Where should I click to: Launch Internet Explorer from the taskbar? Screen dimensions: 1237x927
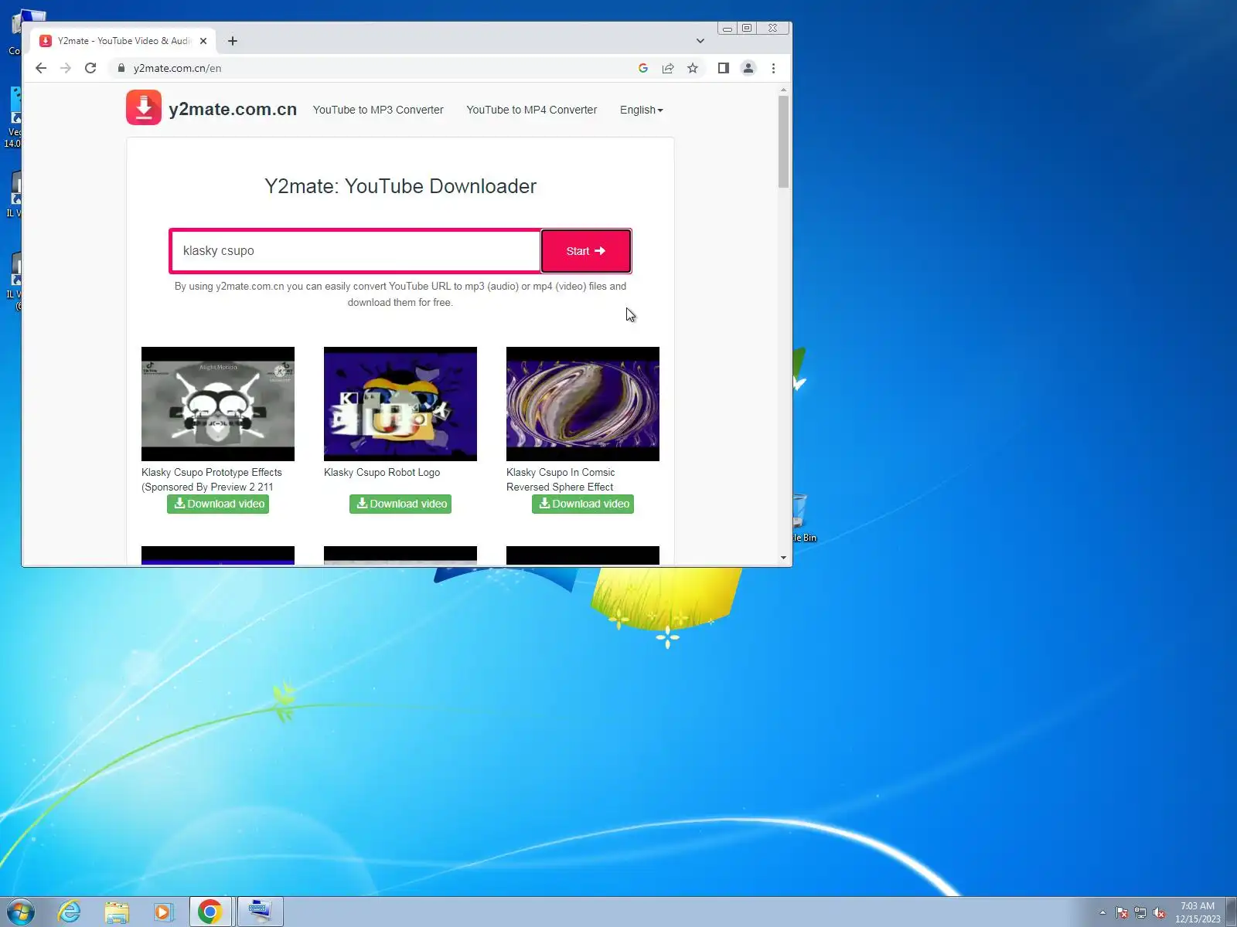click(70, 912)
